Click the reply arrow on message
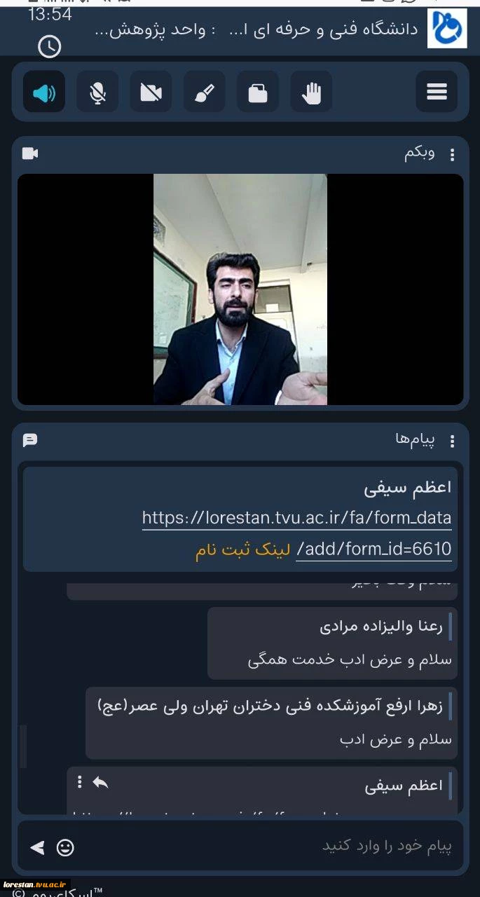Image resolution: width=480 pixels, height=897 pixels. pyautogui.click(x=100, y=782)
